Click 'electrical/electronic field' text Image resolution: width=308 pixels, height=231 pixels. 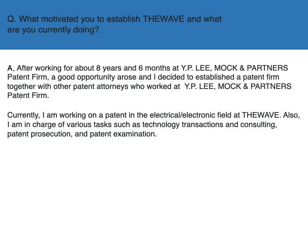[x=190, y=115]
